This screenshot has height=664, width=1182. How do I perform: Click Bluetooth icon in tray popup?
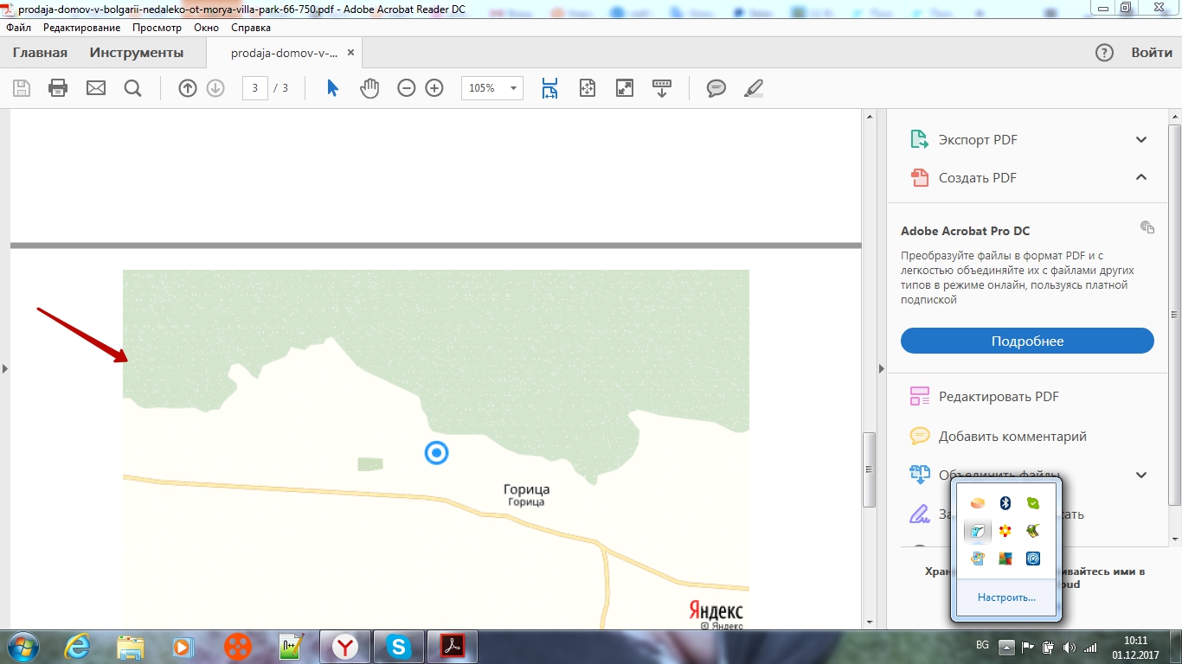[x=1005, y=503]
